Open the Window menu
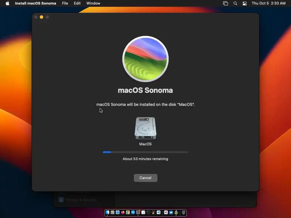 point(93,3)
